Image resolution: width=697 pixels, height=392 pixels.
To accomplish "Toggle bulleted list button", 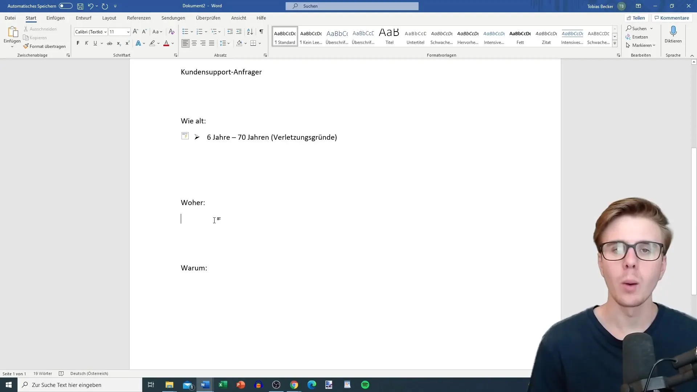I will pyautogui.click(x=185, y=32).
